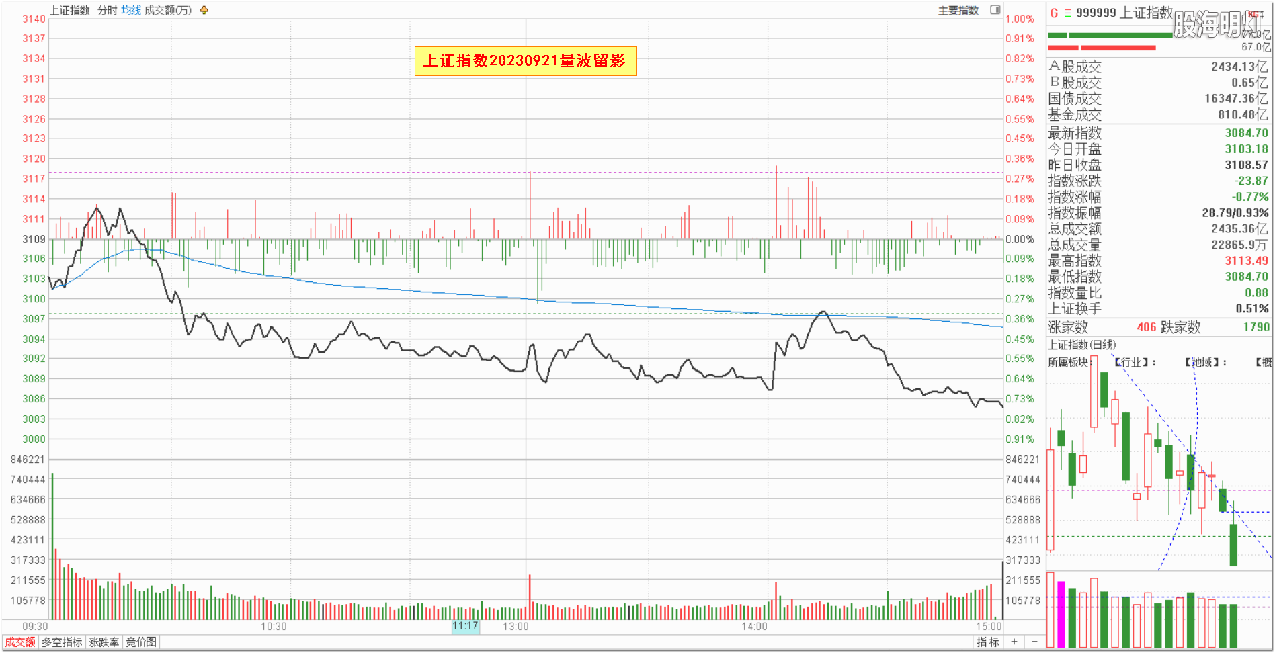Select the B股成交 row
This screenshot has height=653, width=1275.
(1159, 83)
